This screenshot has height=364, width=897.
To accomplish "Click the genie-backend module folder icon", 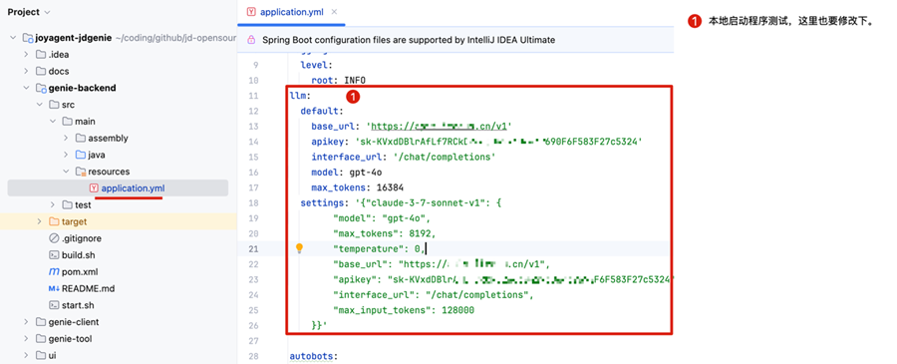I will point(40,88).
